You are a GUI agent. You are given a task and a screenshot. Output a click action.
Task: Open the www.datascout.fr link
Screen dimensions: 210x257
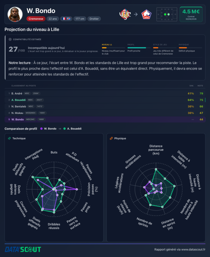[x=193, y=249]
